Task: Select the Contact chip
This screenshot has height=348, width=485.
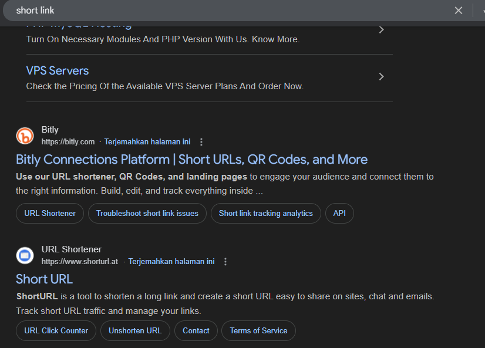Action: click(196, 331)
